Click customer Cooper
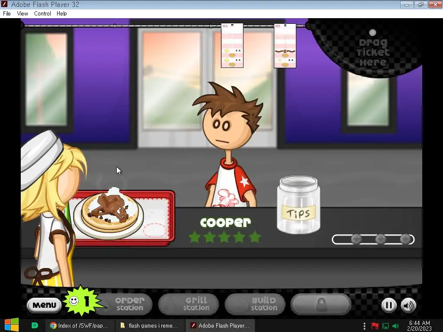 tap(229, 145)
